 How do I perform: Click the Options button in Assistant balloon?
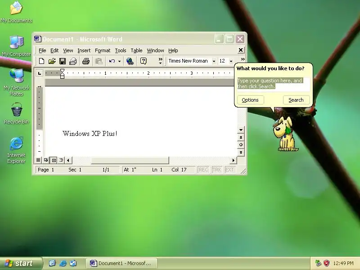[x=250, y=100]
